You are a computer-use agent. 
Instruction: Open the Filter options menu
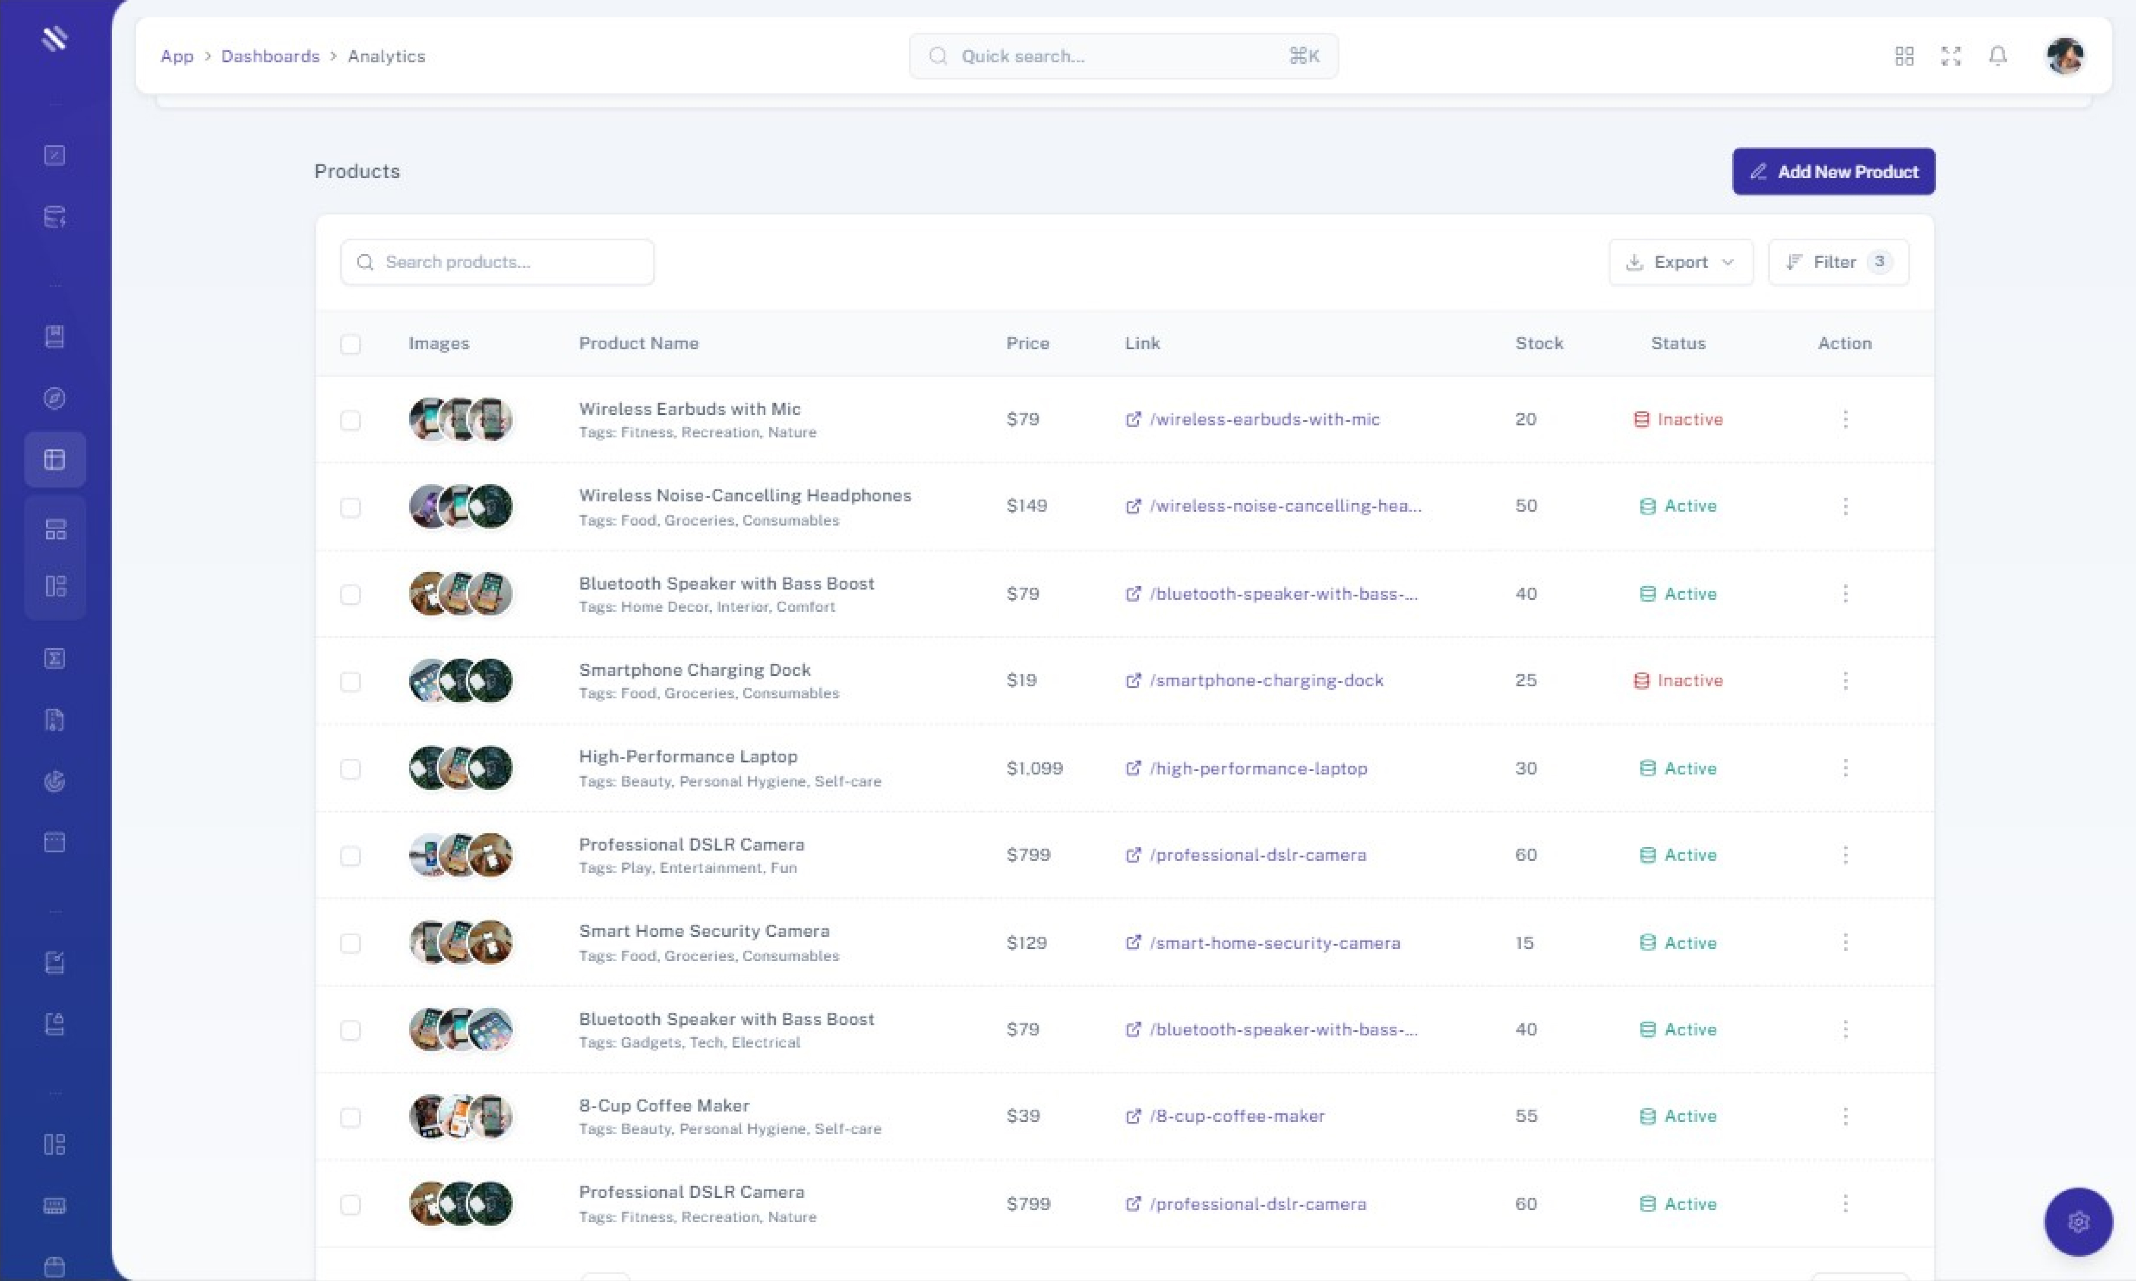pyautogui.click(x=1837, y=262)
